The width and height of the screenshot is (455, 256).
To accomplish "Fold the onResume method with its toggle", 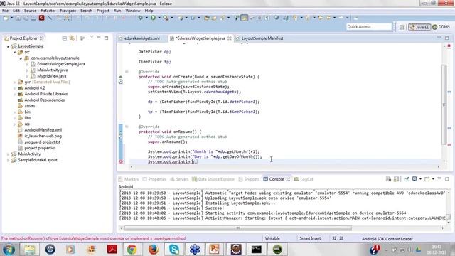I will (x=127, y=127).
